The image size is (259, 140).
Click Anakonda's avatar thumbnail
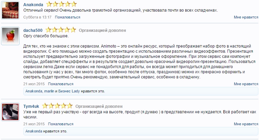(x=10, y=10)
